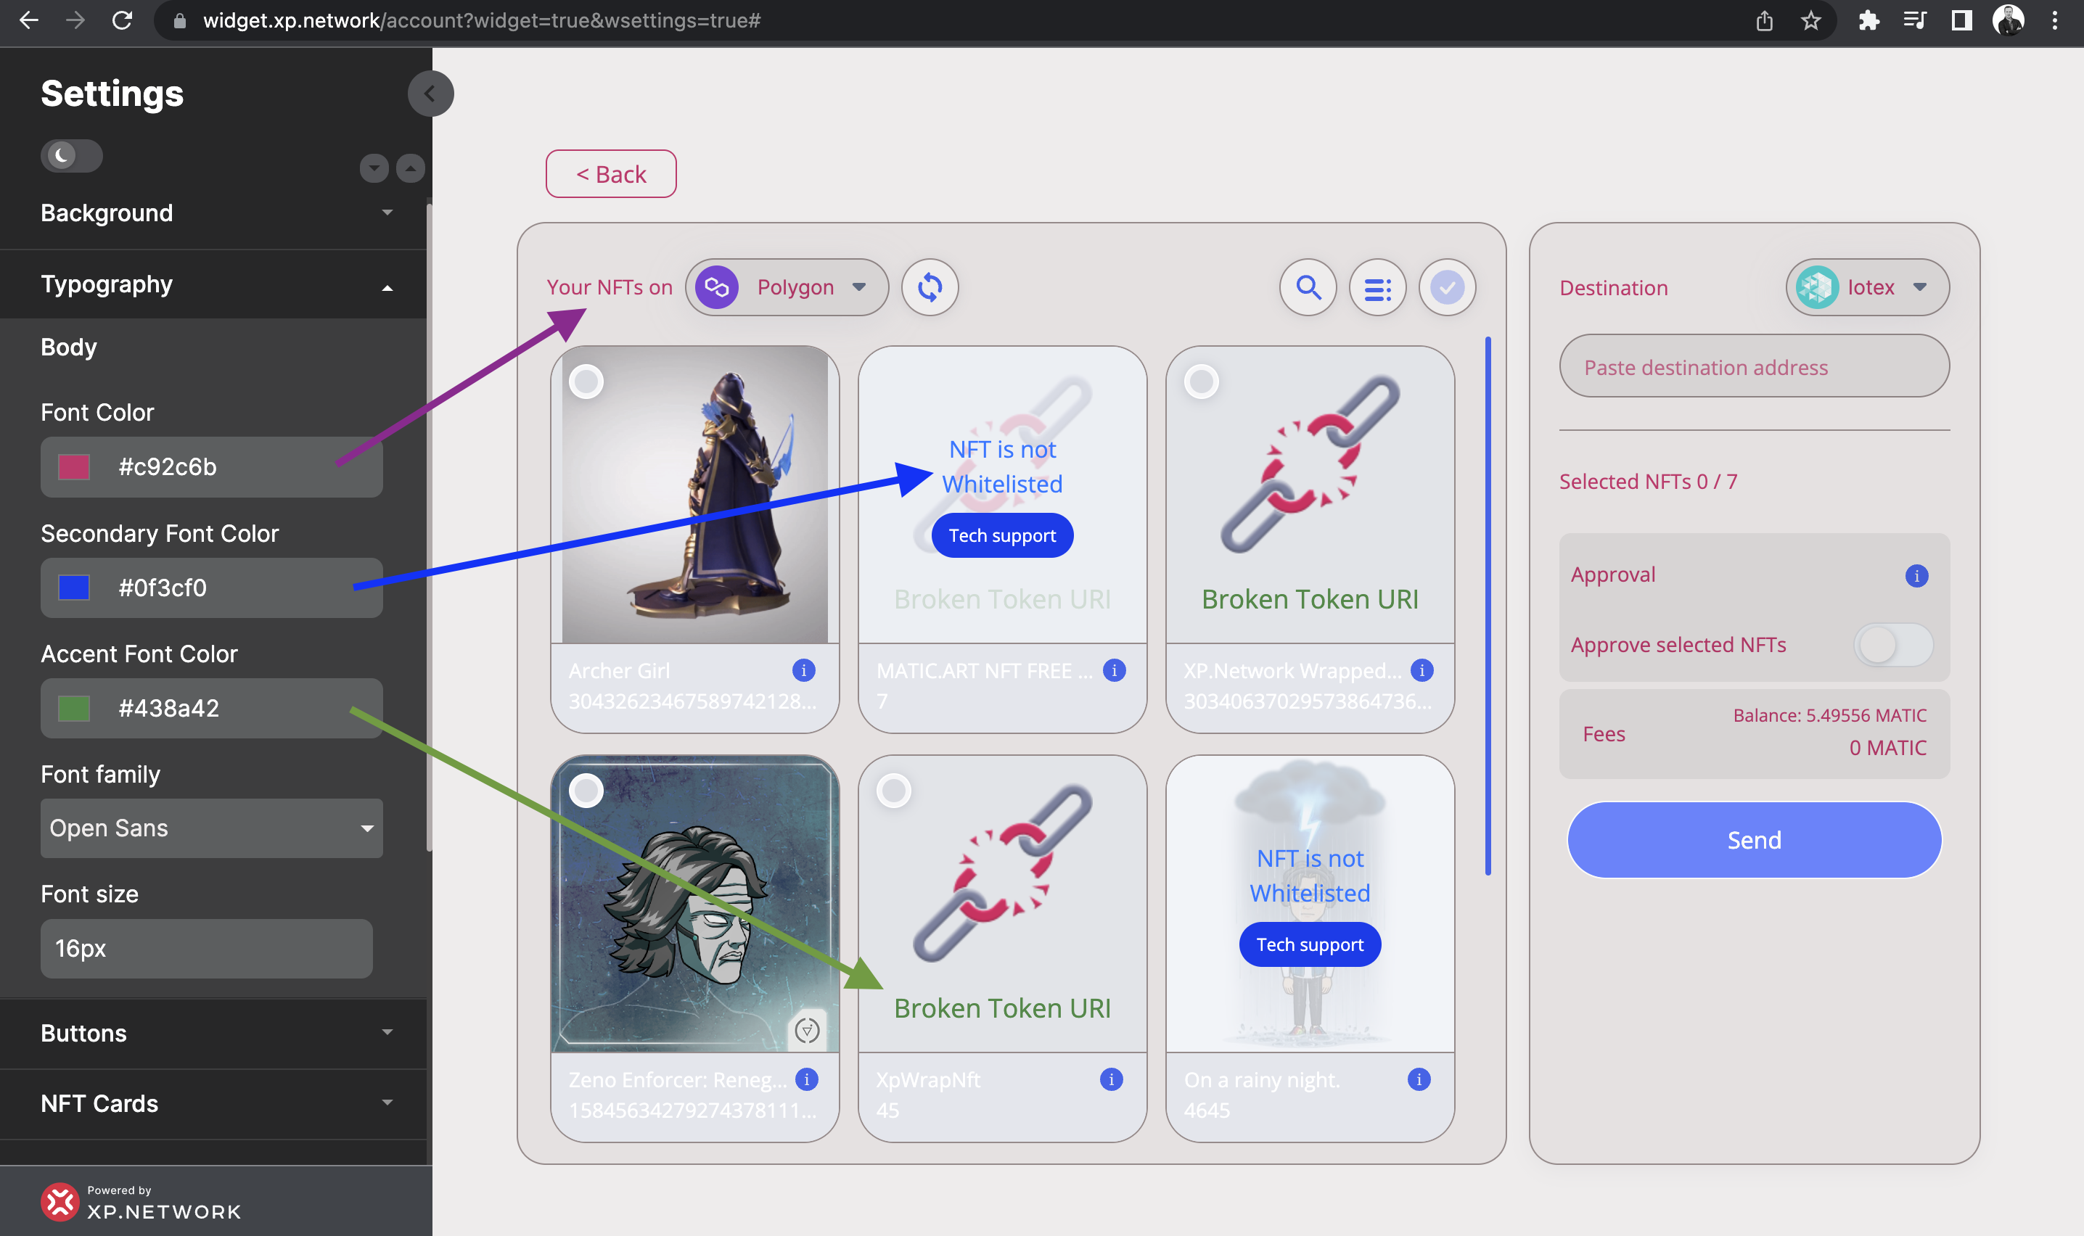
Task: Enable Approve selected NFTs toggle
Action: [1893, 645]
